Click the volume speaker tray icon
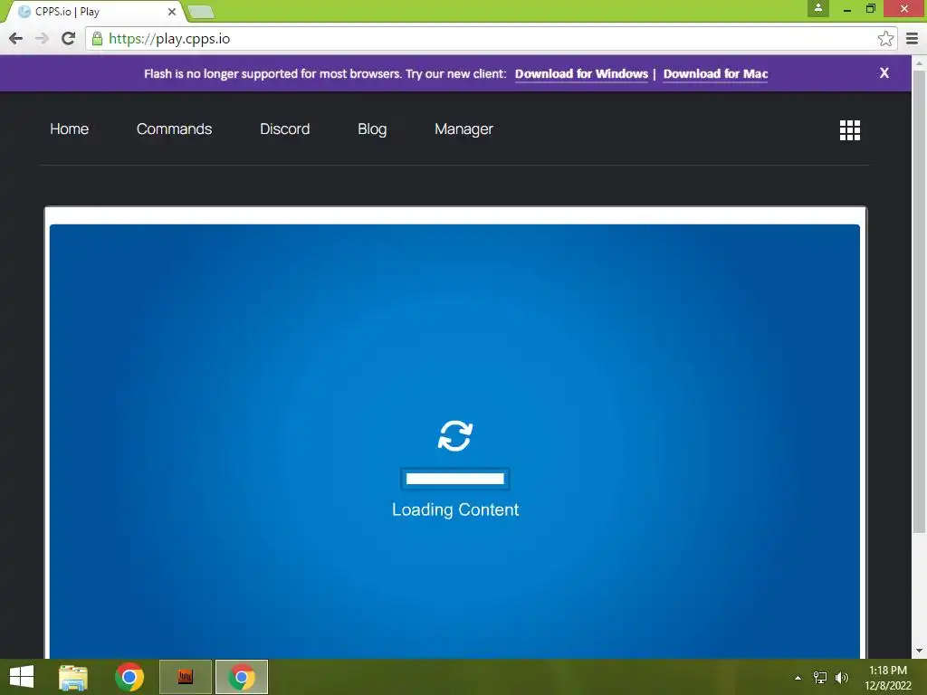This screenshot has width=927, height=695. (841, 678)
